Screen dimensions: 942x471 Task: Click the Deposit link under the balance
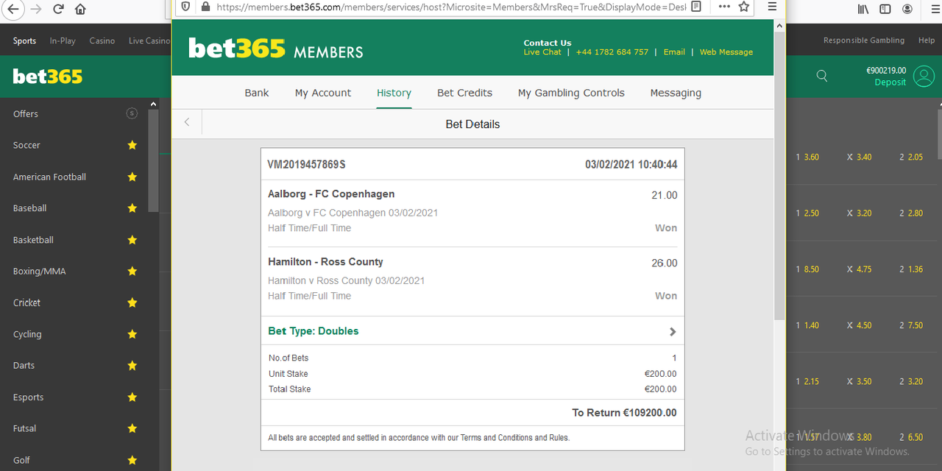890,82
